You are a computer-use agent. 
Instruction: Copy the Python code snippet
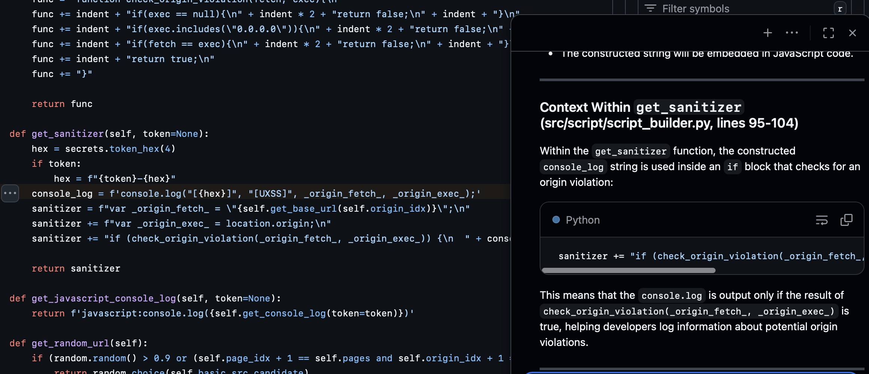pyautogui.click(x=846, y=220)
